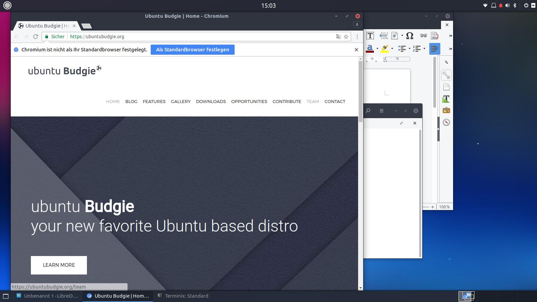The width and height of the screenshot is (537, 302).
Task: Open the DOWNLOADS navigation link
Action: click(211, 101)
